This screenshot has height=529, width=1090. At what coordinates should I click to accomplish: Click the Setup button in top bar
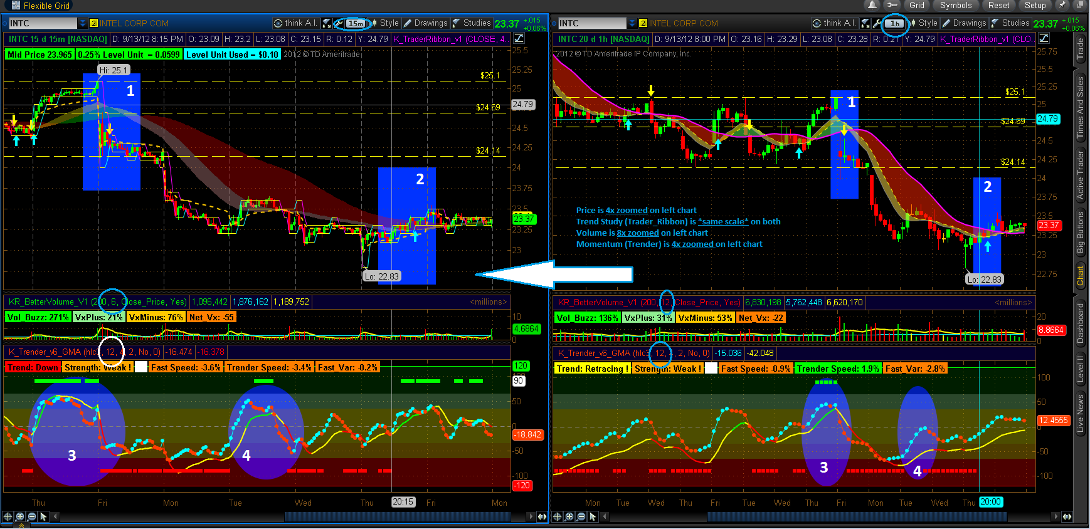[x=1035, y=5]
